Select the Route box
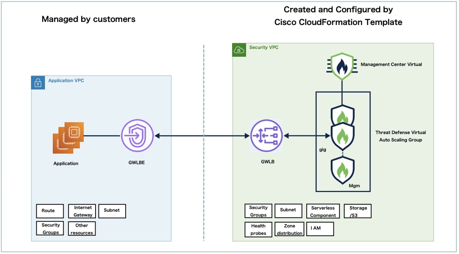459x254 pixels. pyautogui.click(x=50, y=211)
